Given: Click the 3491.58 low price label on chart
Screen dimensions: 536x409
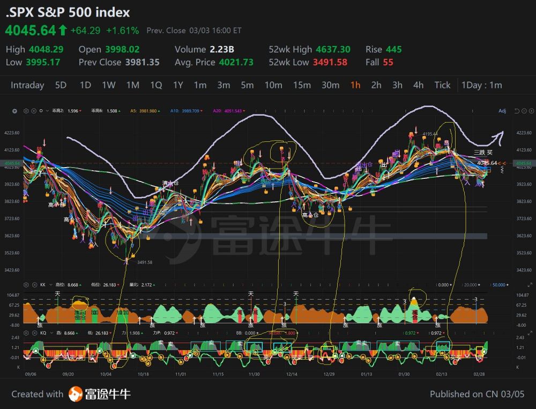Looking at the screenshot, I should [x=145, y=262].
